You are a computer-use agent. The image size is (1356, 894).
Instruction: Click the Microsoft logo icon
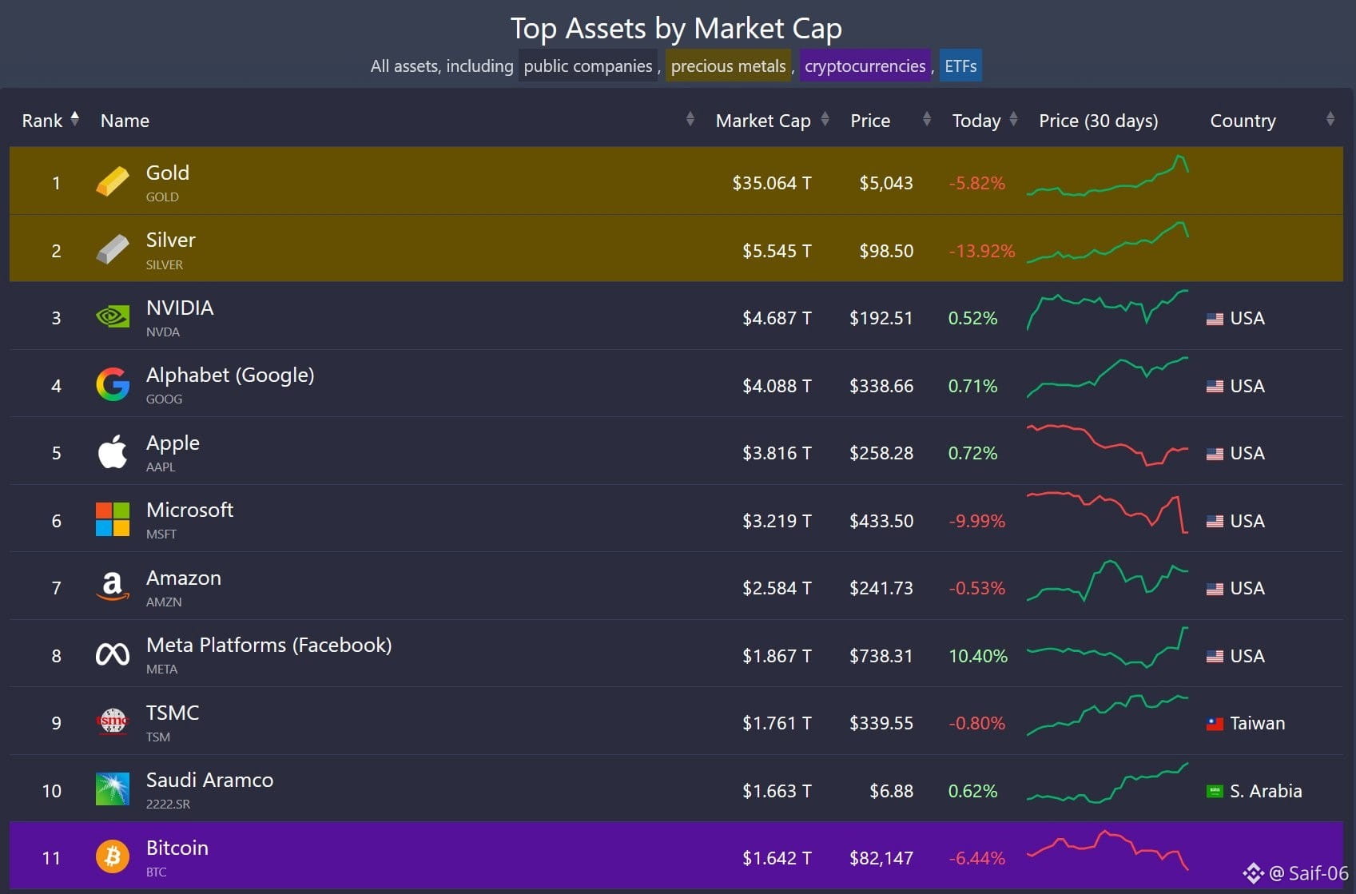click(x=112, y=520)
